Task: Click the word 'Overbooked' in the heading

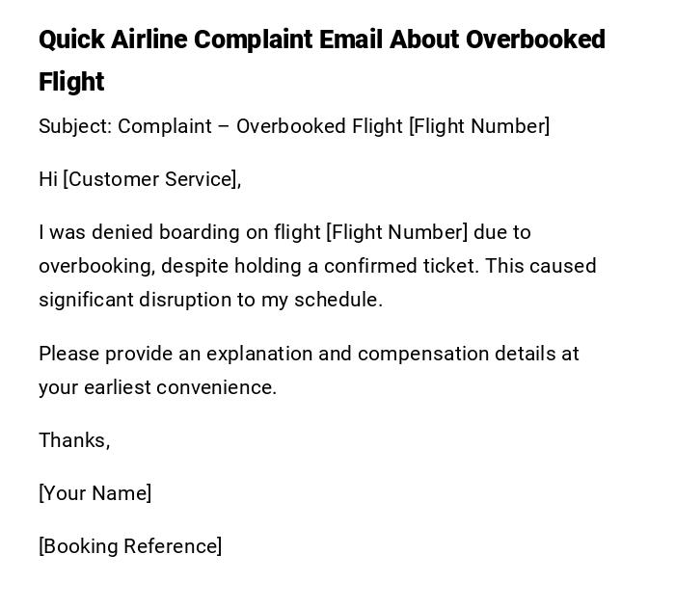Action: coord(535,40)
